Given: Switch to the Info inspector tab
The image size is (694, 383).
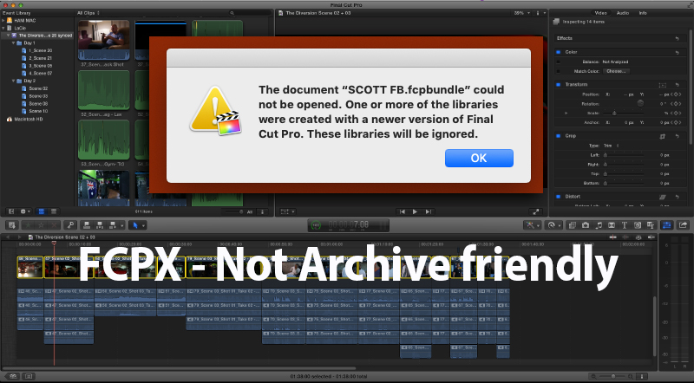Looking at the screenshot, I should 643,13.
